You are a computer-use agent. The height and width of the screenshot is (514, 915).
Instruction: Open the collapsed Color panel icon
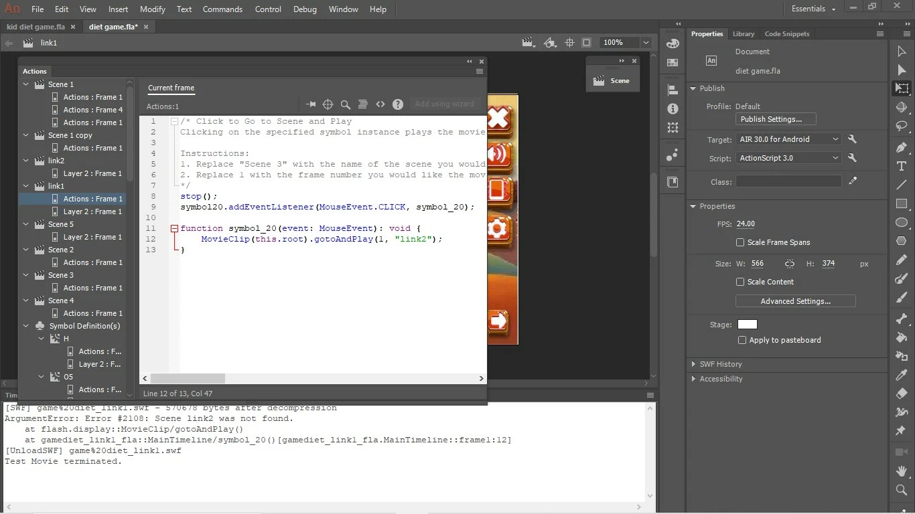pos(673,44)
